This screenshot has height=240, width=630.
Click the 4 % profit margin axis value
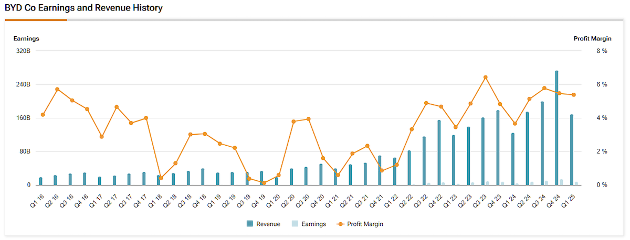click(x=602, y=118)
